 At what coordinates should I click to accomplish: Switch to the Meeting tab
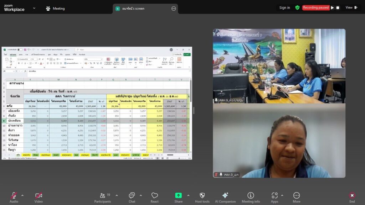55,9
